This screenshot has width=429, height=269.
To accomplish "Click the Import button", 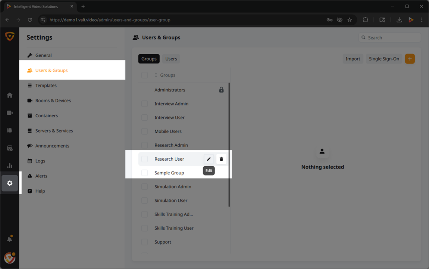I will (353, 59).
